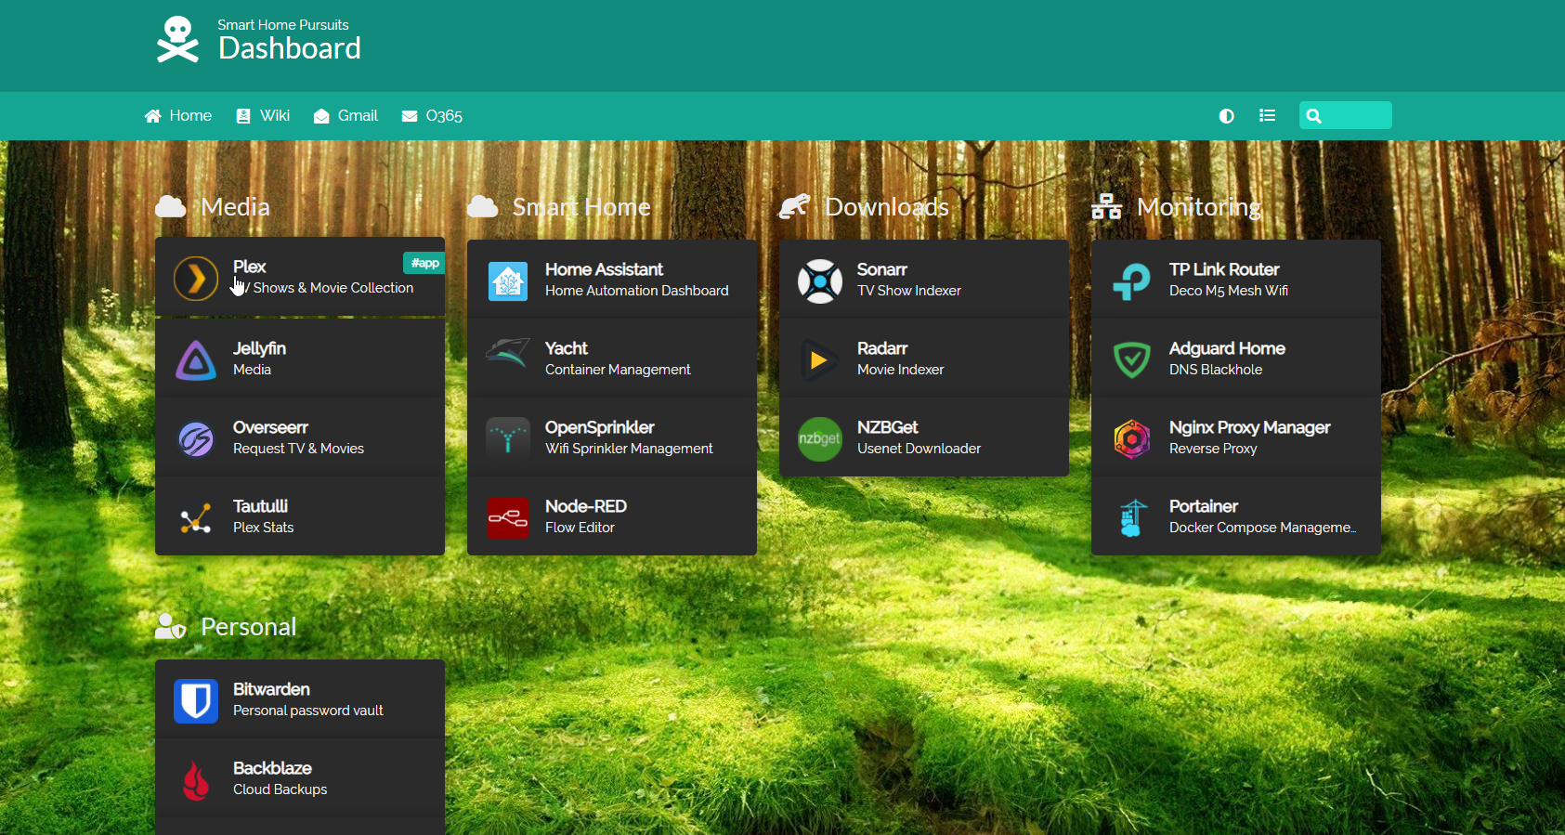The image size is (1565, 835).
Task: Click the Downloads group heading
Action: click(887, 207)
